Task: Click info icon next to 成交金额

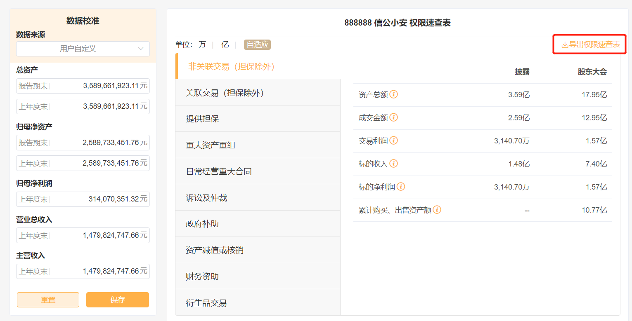Action: point(394,117)
